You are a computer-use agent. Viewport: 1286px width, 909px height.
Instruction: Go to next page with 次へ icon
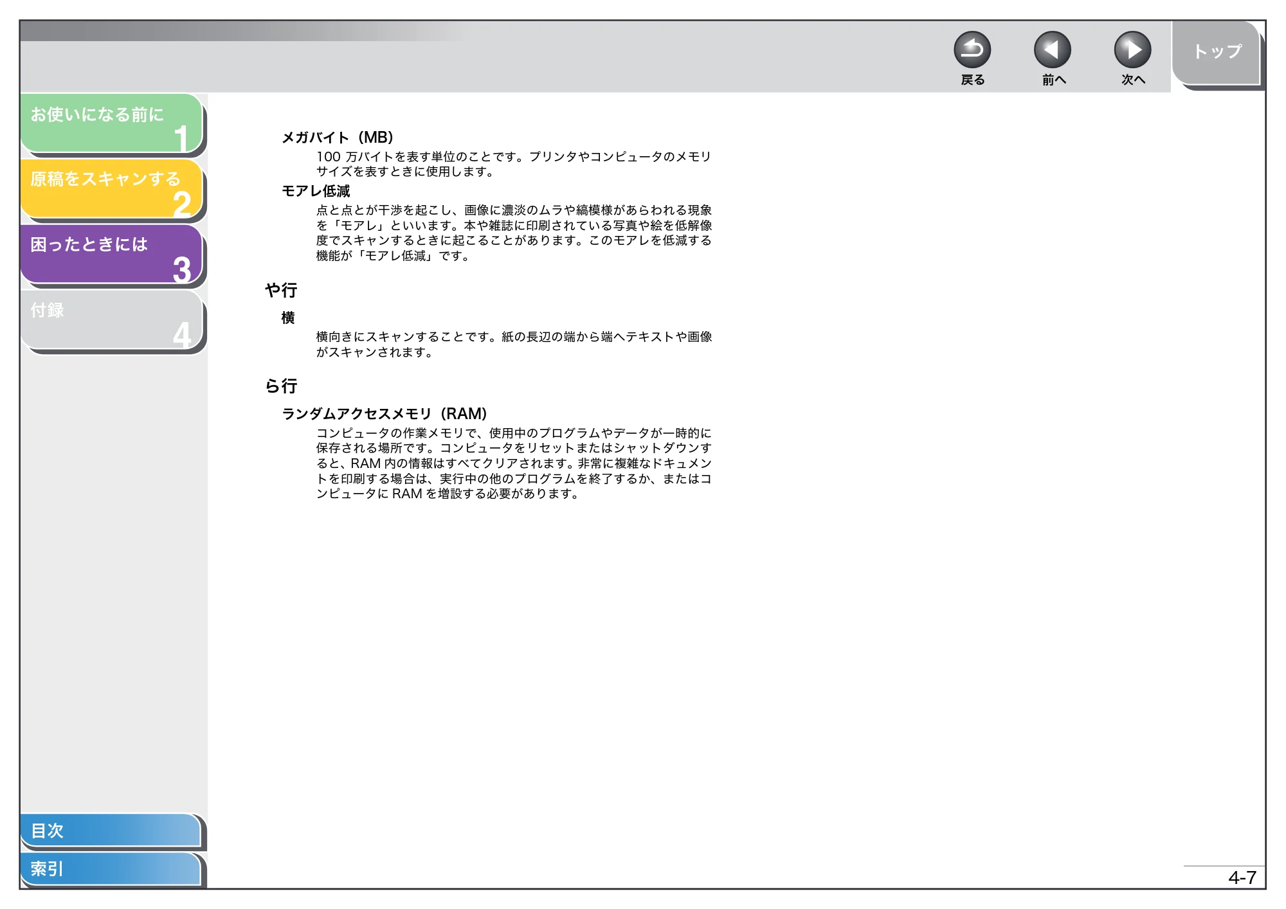(1132, 50)
